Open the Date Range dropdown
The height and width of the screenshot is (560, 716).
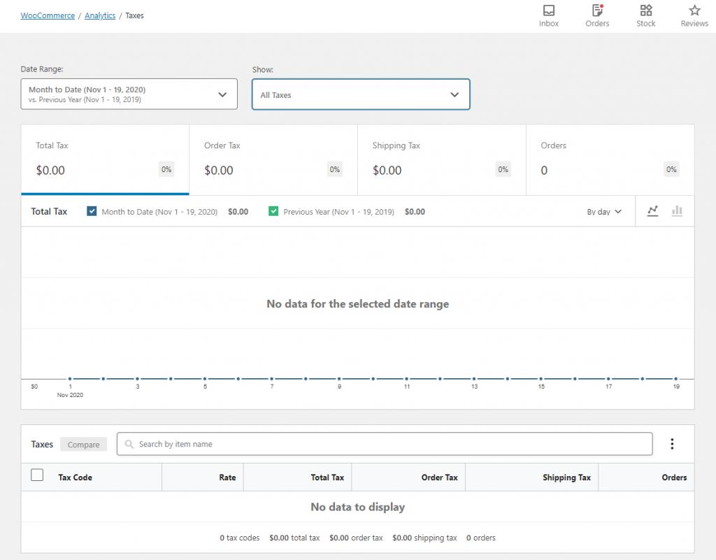click(x=129, y=94)
